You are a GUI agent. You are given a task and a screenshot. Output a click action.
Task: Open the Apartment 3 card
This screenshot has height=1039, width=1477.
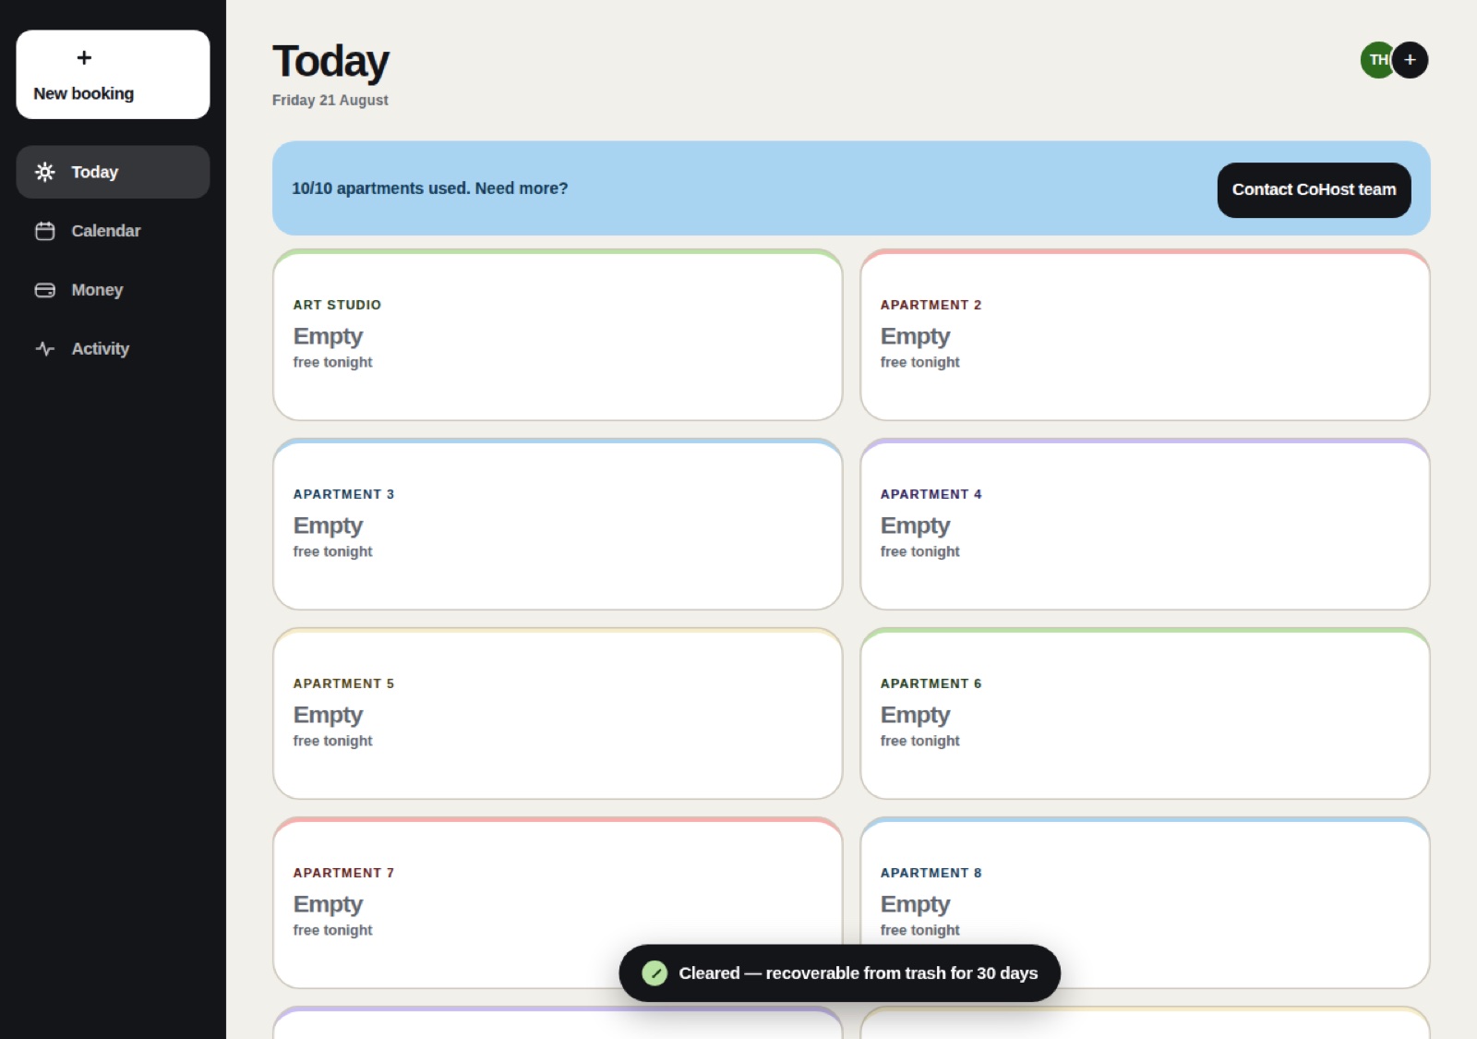tap(558, 525)
